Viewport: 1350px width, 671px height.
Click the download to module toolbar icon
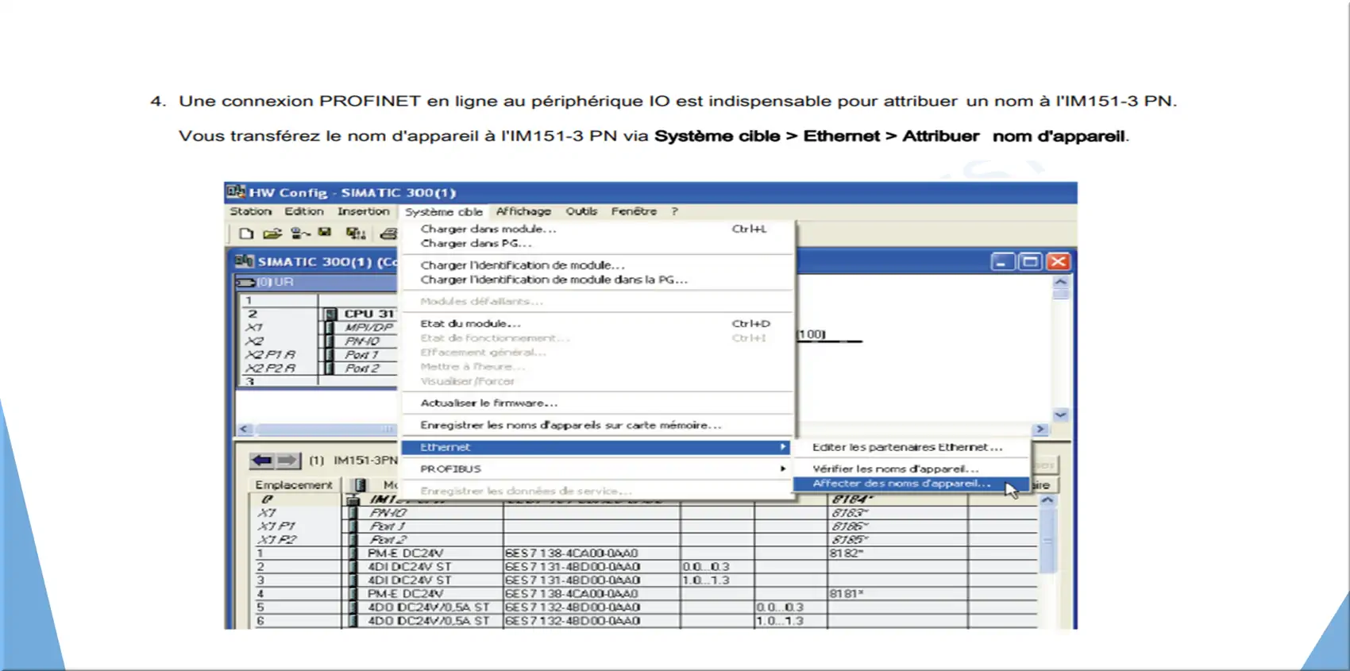tap(355, 233)
